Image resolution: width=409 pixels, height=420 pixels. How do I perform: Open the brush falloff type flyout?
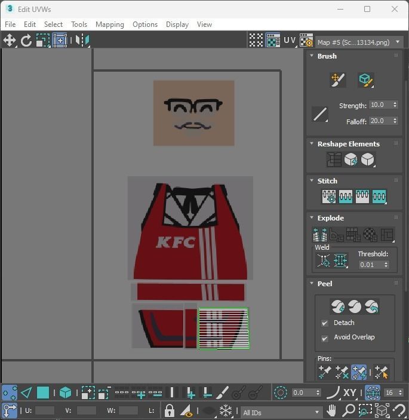[x=320, y=114]
